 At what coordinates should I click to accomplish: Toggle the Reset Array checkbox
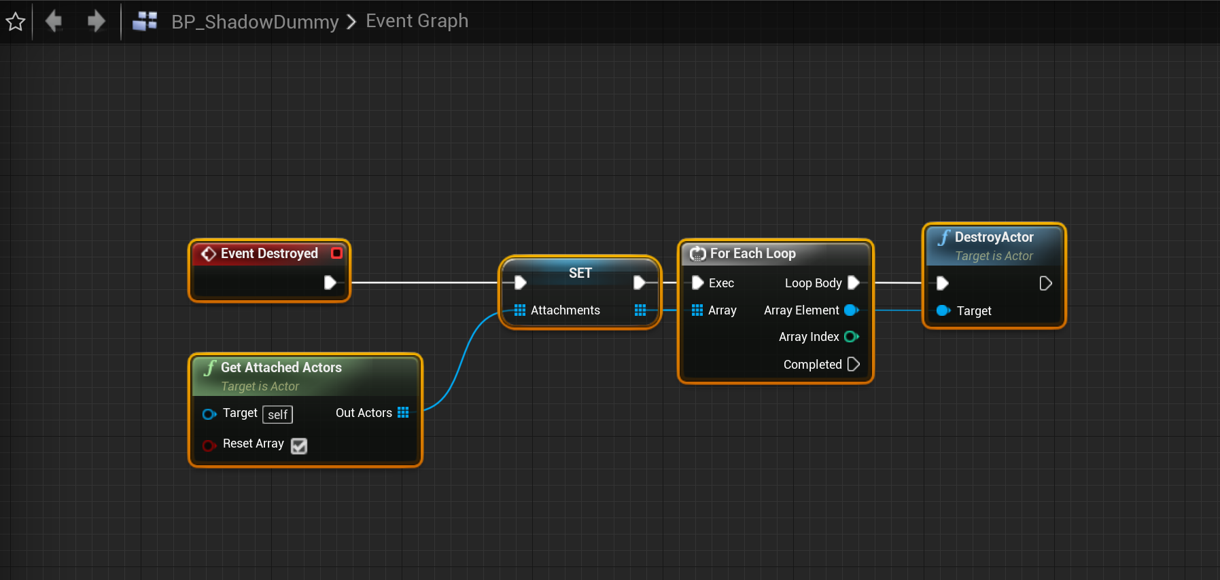(x=299, y=446)
